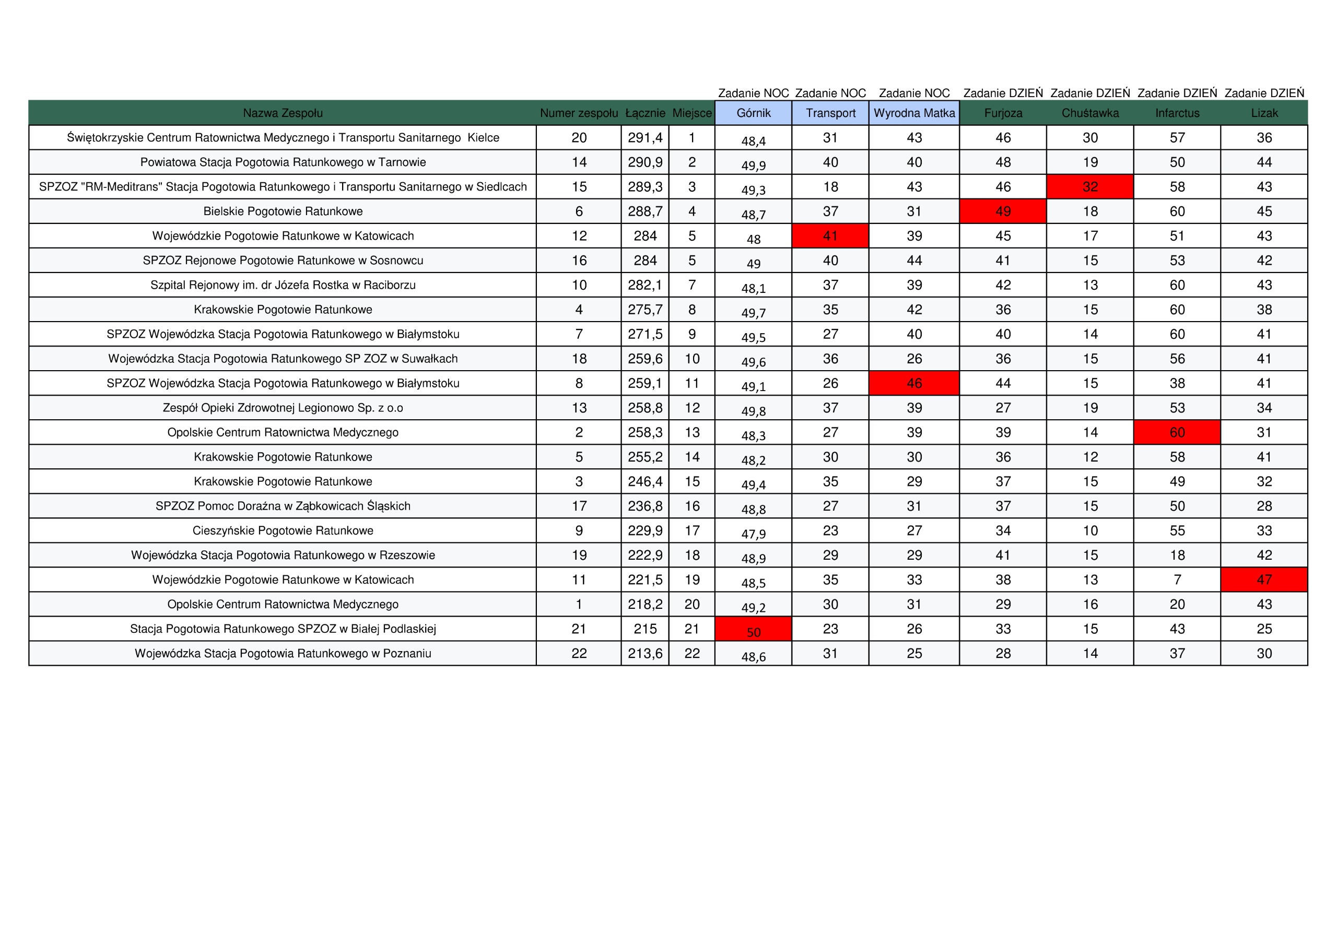Click the blue Górnik header cell
This screenshot has width=1337, height=944.
(x=754, y=113)
